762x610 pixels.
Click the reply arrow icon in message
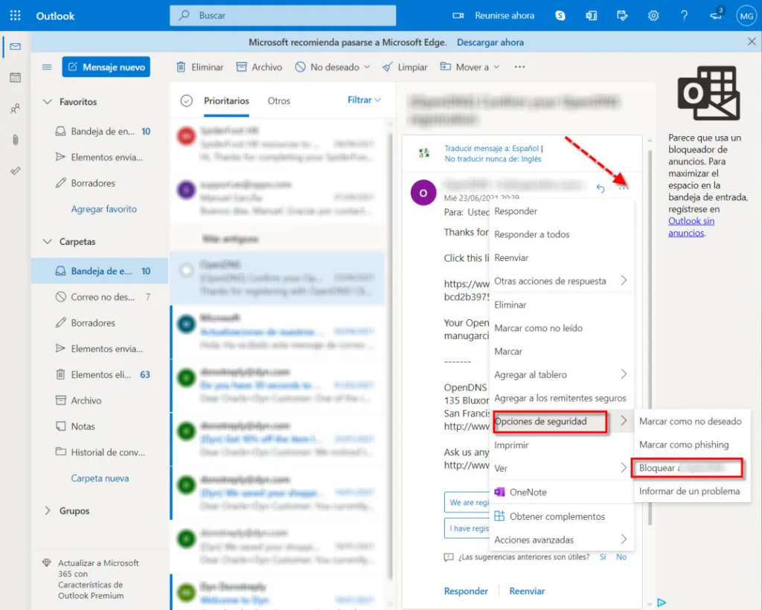tap(601, 189)
